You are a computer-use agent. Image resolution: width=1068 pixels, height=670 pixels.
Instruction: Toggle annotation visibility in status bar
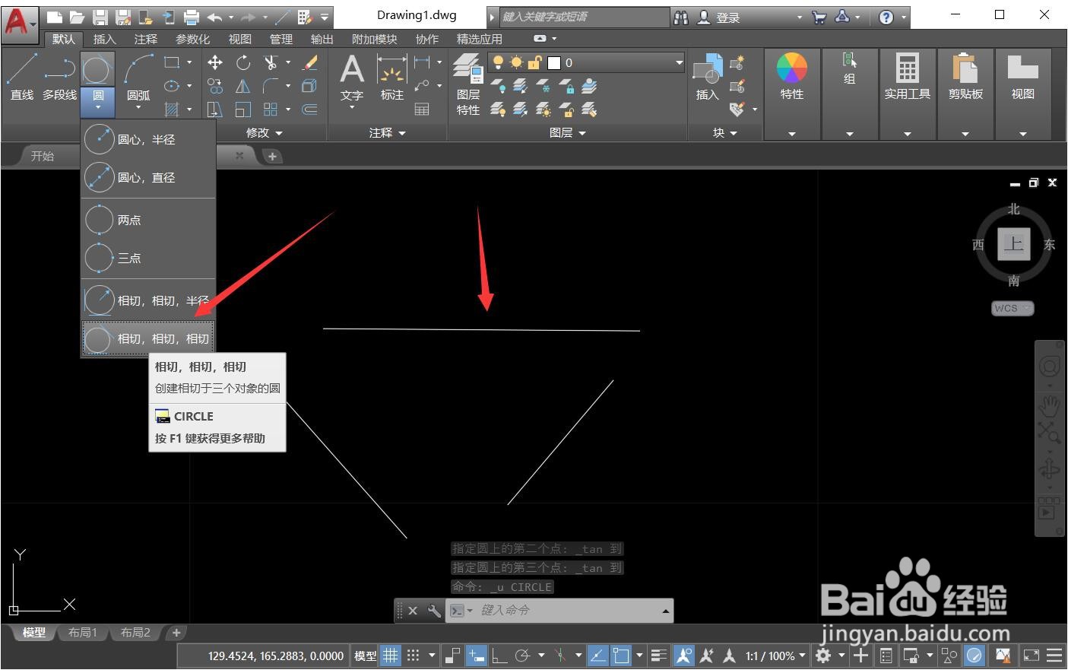click(x=683, y=656)
